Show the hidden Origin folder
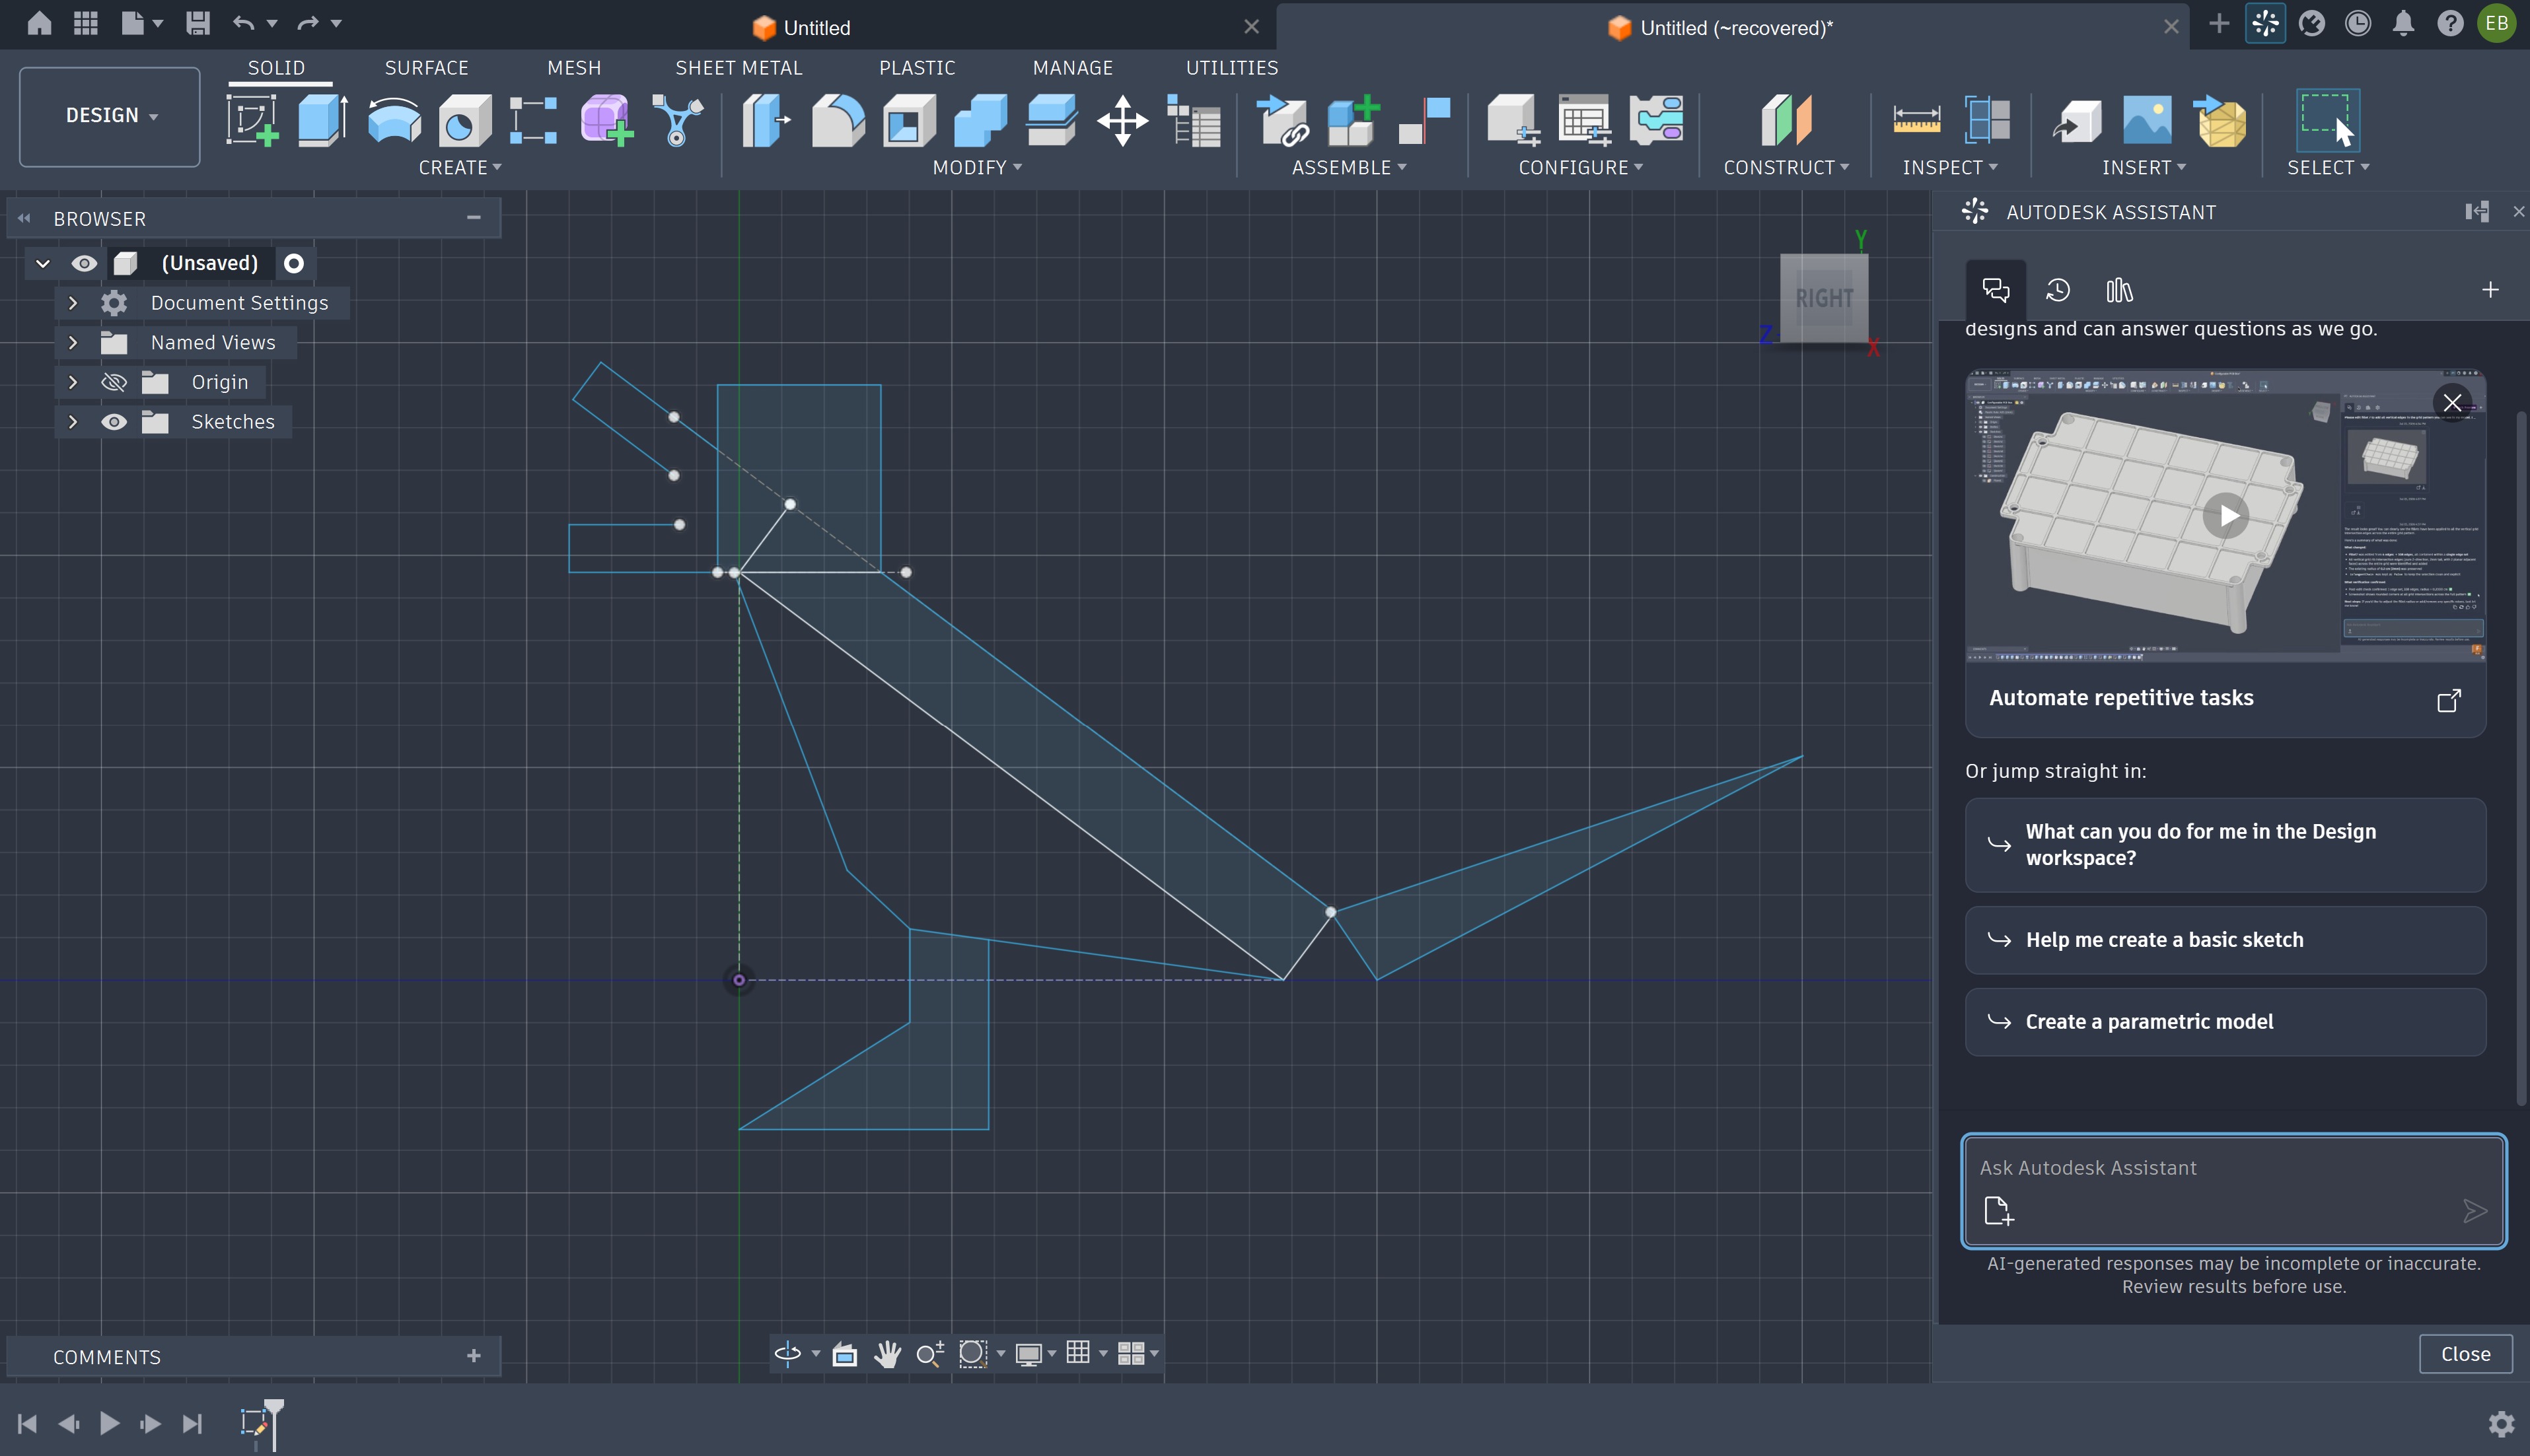2530x1456 pixels. point(114,382)
